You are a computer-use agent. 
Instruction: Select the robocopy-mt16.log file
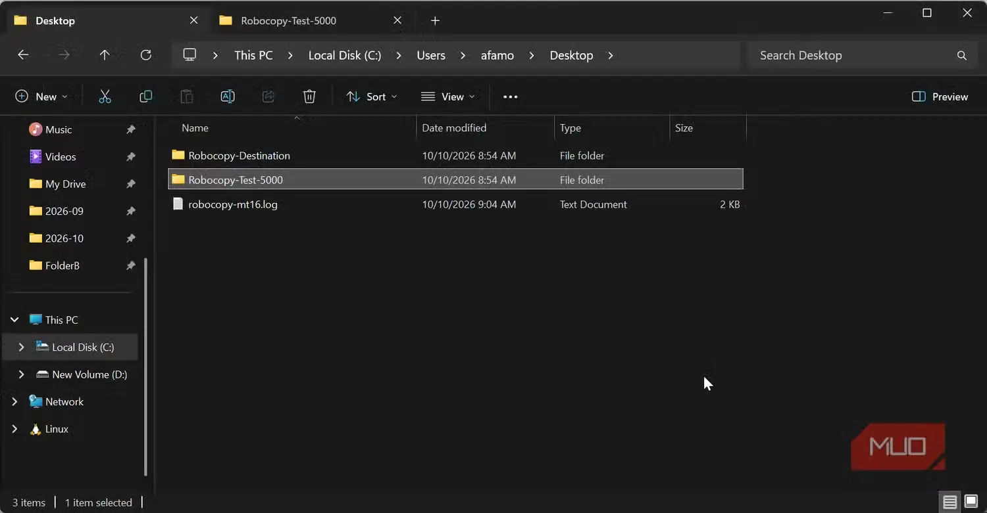[455, 204]
